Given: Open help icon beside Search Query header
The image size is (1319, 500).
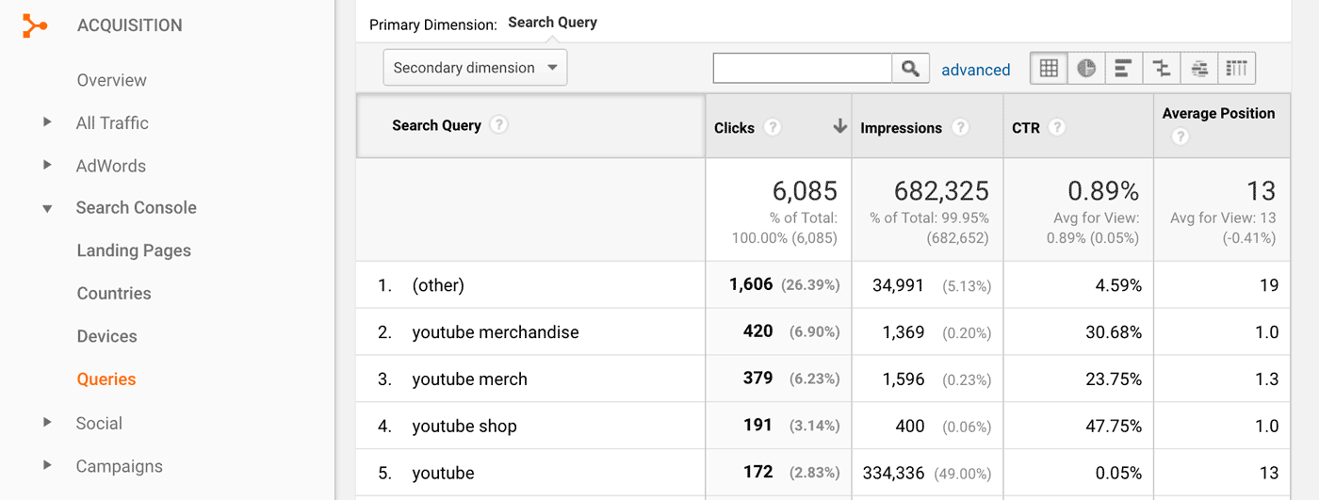Looking at the screenshot, I should click(x=499, y=124).
